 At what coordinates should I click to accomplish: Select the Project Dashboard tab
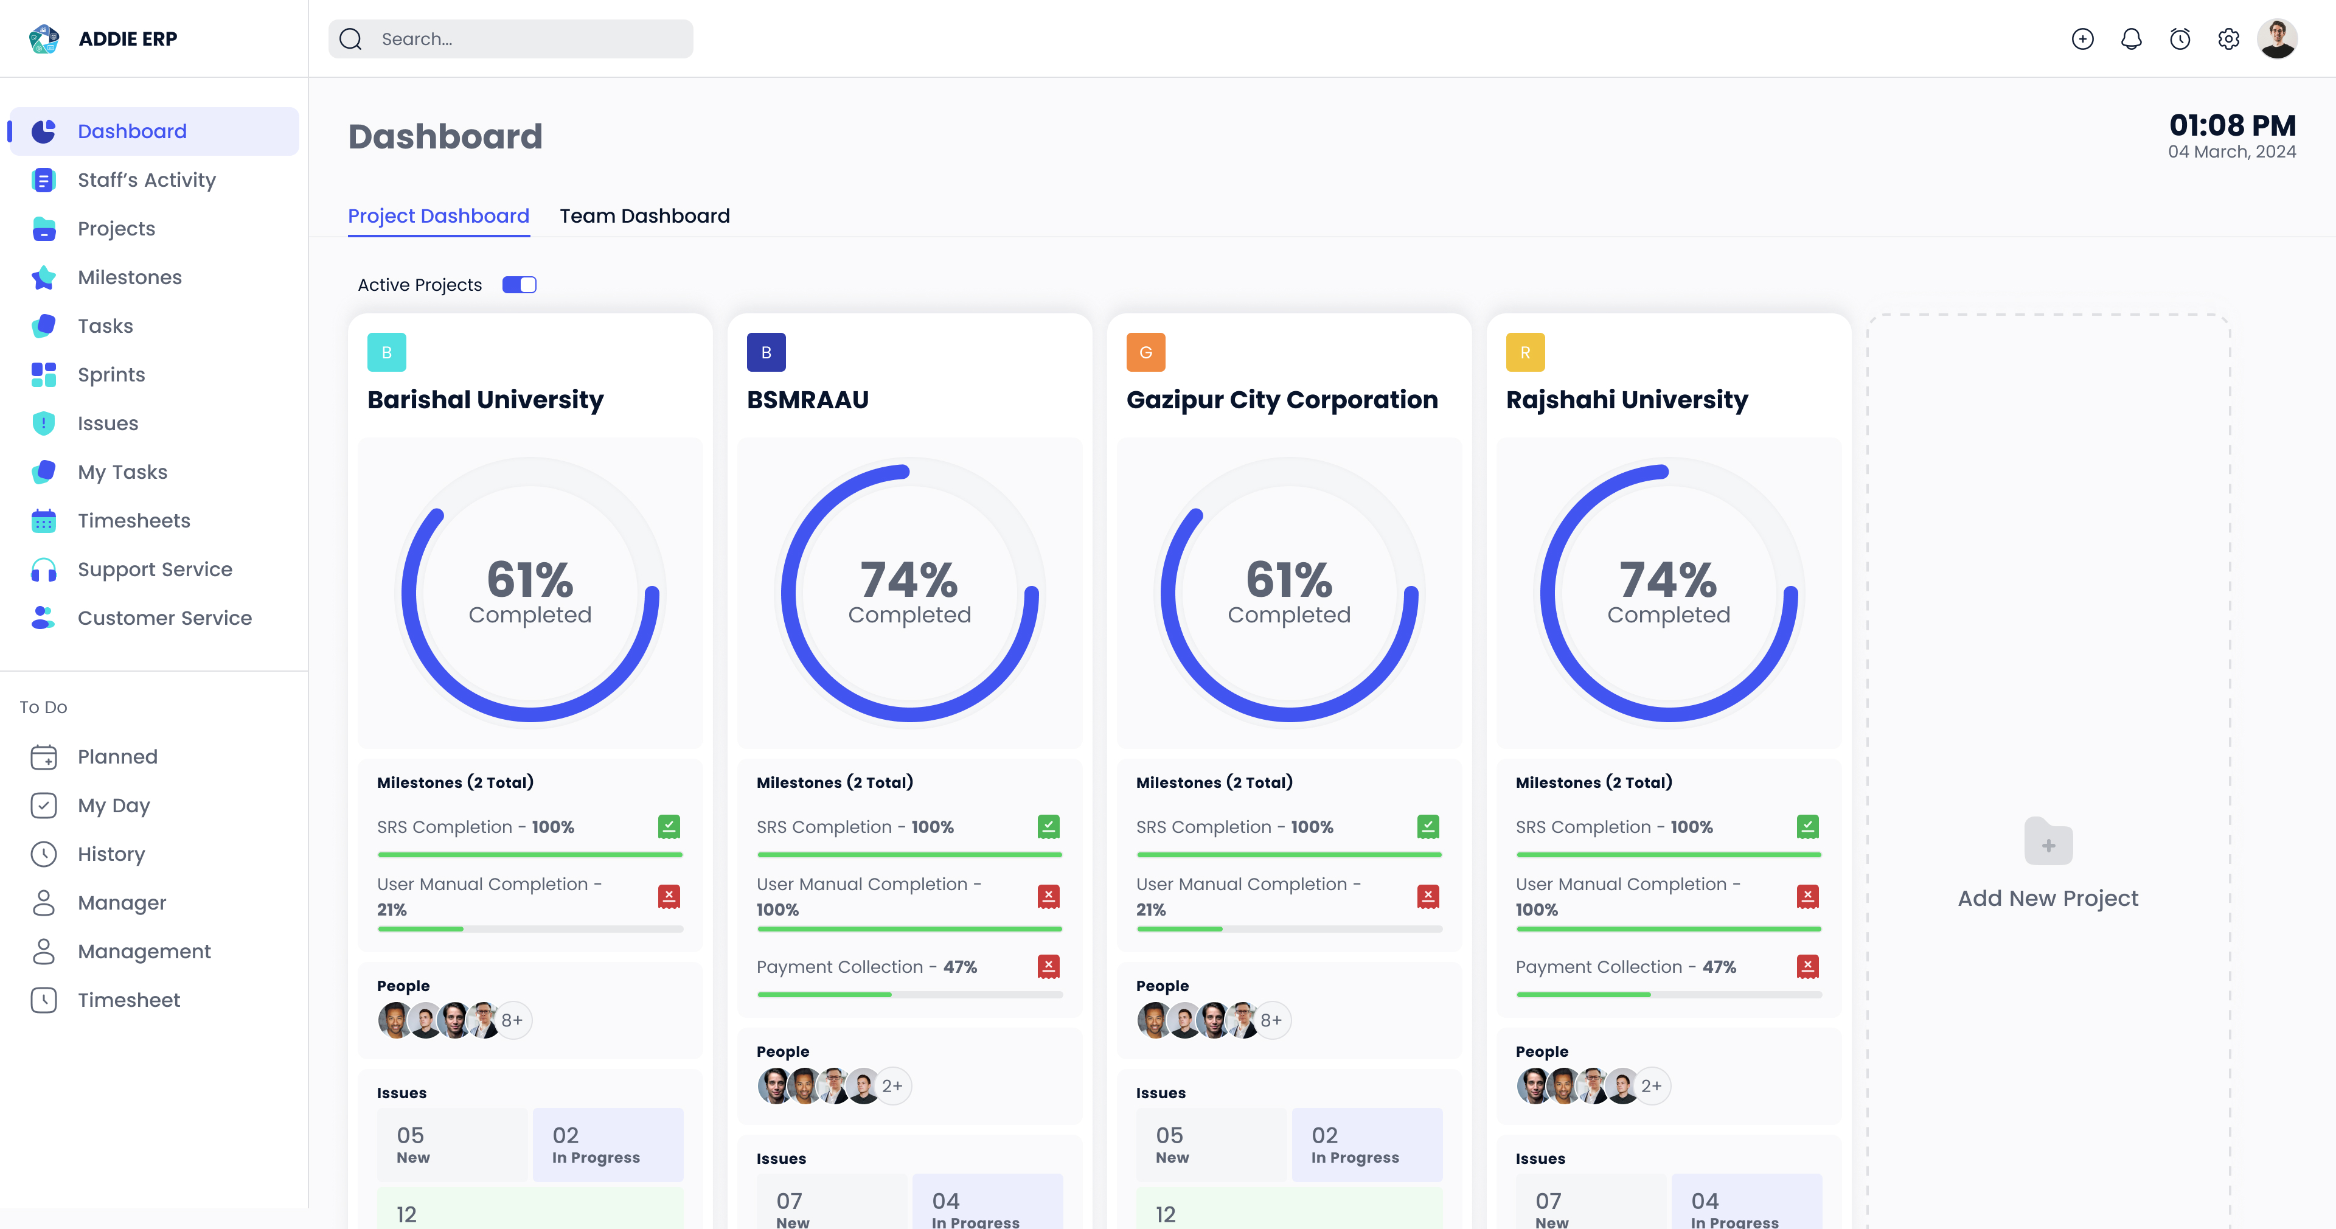click(438, 216)
